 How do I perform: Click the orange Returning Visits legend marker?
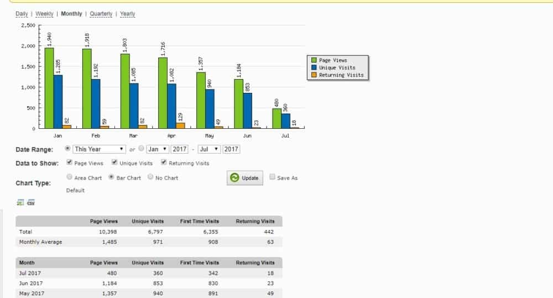click(x=314, y=75)
